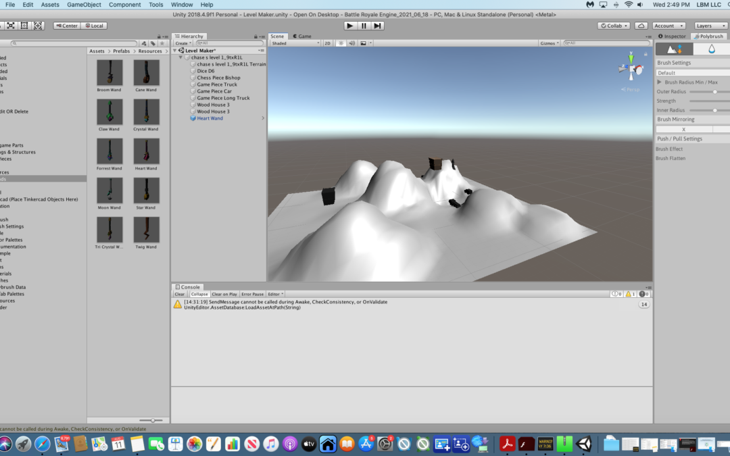Toggle scene effects image icon

(363, 43)
